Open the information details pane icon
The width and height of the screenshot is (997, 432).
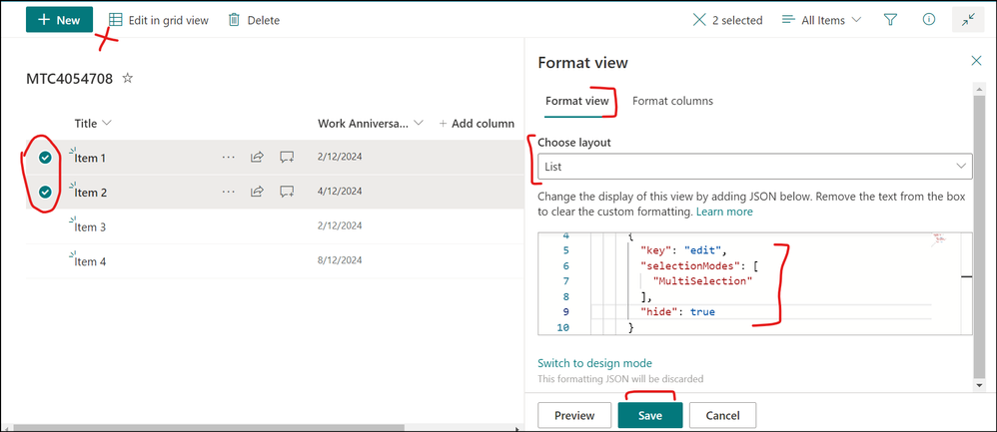(x=928, y=20)
